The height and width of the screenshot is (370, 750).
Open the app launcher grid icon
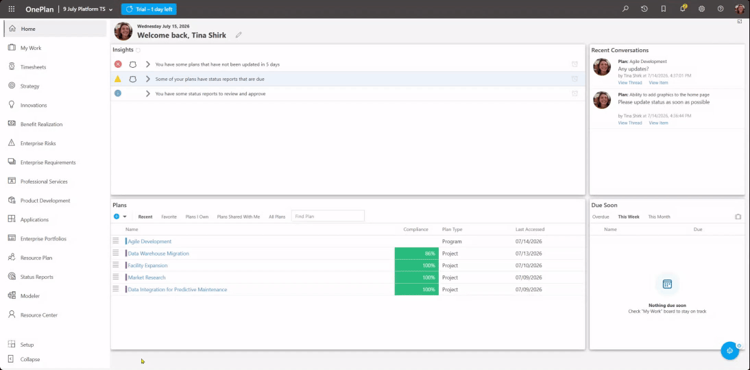pyautogui.click(x=12, y=9)
